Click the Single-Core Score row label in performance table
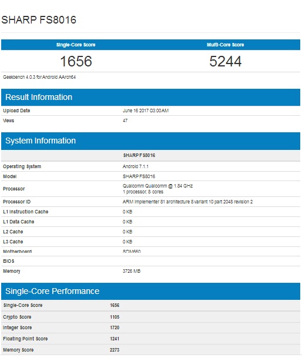Screen dimensions: 302x361 22,305
